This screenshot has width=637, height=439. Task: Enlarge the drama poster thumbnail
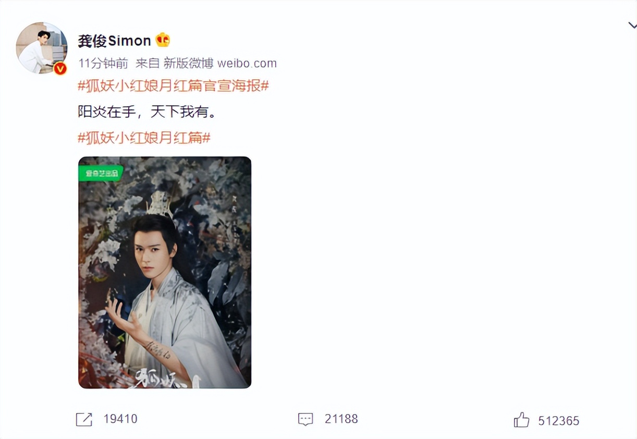click(165, 272)
